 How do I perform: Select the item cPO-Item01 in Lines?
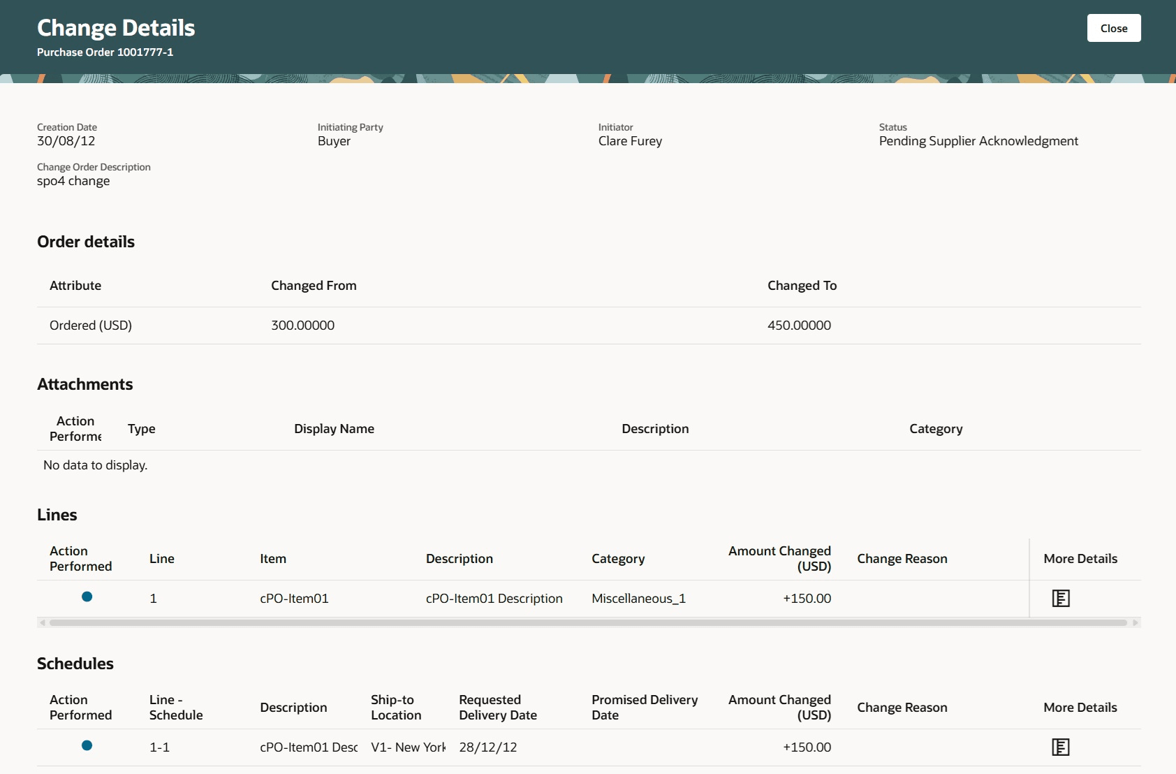[294, 598]
